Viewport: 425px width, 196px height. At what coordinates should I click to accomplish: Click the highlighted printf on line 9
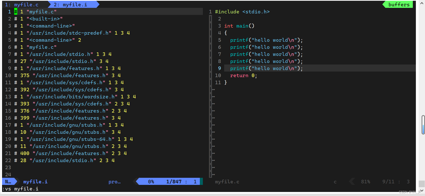point(267,68)
